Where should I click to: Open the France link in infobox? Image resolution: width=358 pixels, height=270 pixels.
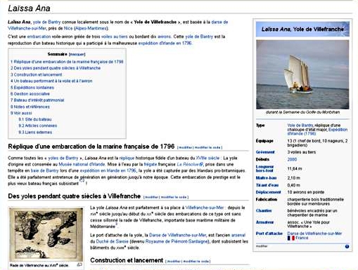coord(302,238)
